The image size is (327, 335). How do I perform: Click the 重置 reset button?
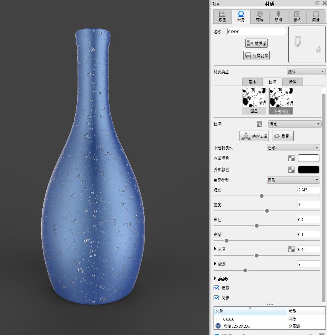pyautogui.click(x=283, y=136)
